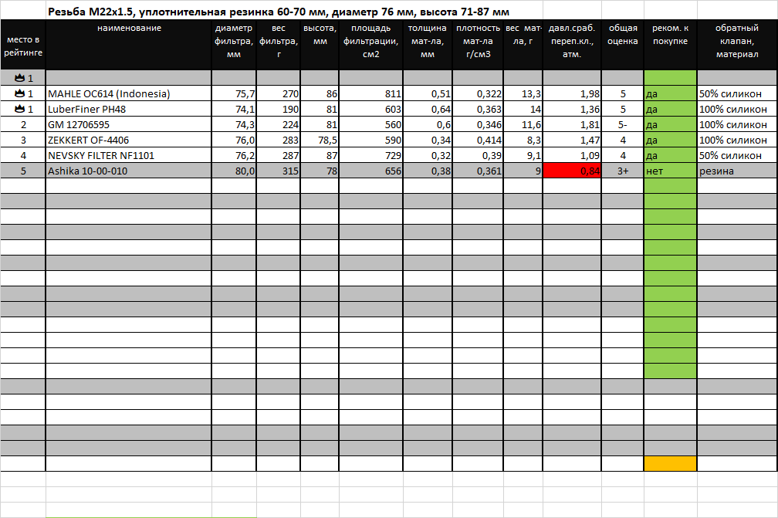Select the "высота, мм" header cell
The width and height of the screenshot is (778, 518).
point(320,46)
